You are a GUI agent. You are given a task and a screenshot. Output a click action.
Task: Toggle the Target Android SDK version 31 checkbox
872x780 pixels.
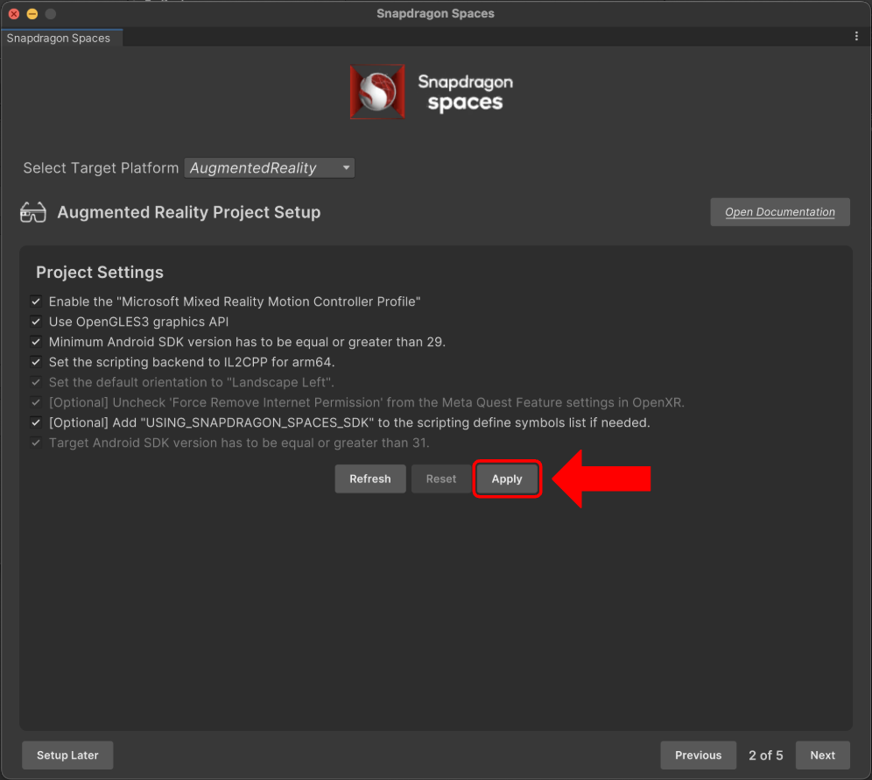[36, 443]
